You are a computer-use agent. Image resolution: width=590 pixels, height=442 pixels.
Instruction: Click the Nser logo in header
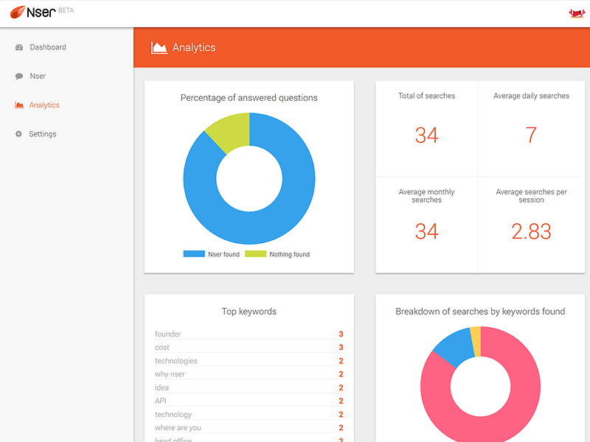click(42, 13)
